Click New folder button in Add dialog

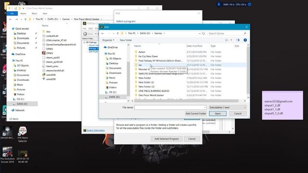click(126, 40)
